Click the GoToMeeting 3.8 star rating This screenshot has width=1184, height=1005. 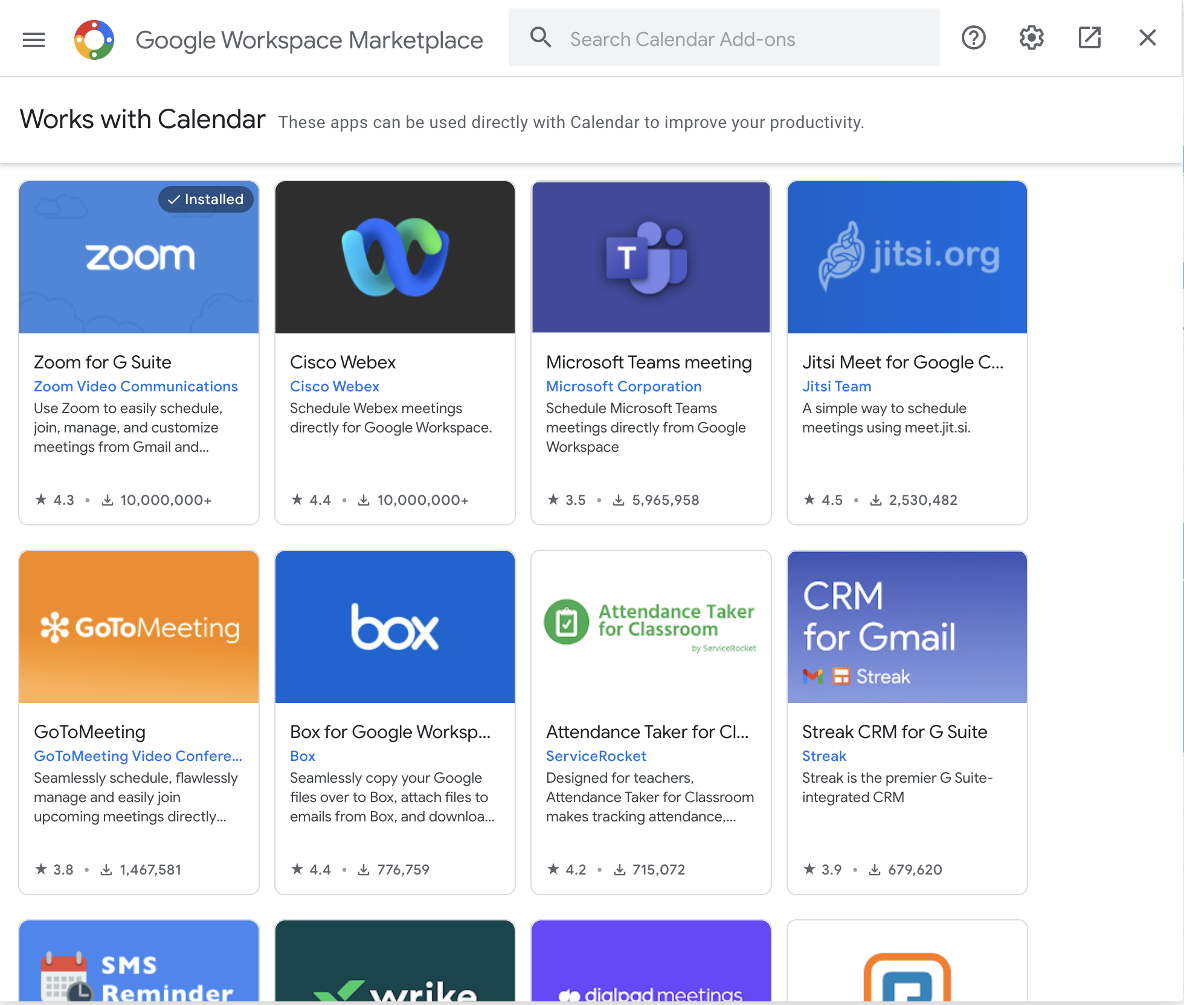coord(54,870)
